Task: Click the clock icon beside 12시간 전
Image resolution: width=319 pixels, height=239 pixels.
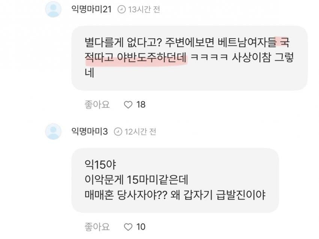Action: click(118, 132)
